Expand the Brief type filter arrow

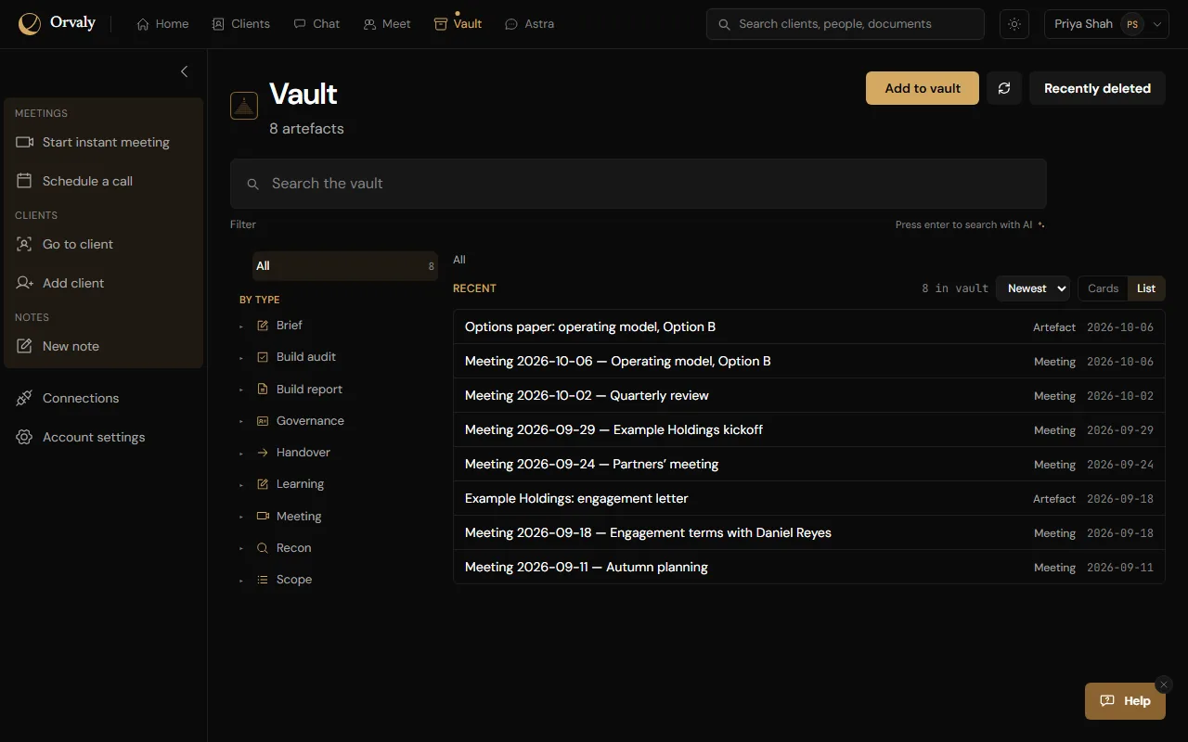(x=241, y=326)
